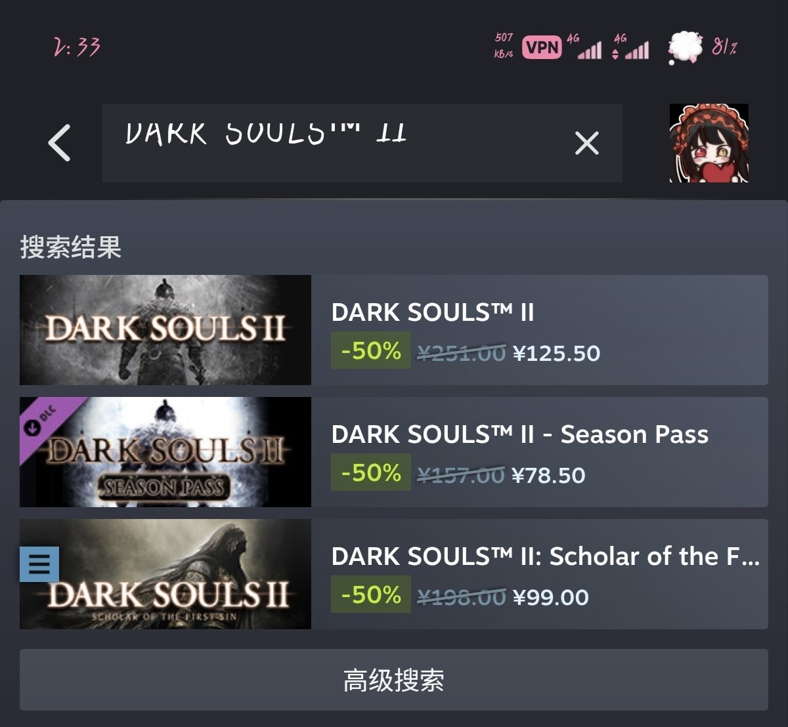Viewport: 788px width, 727px height.
Task: Focus the DARK SOULS II search field
Action: (362, 142)
